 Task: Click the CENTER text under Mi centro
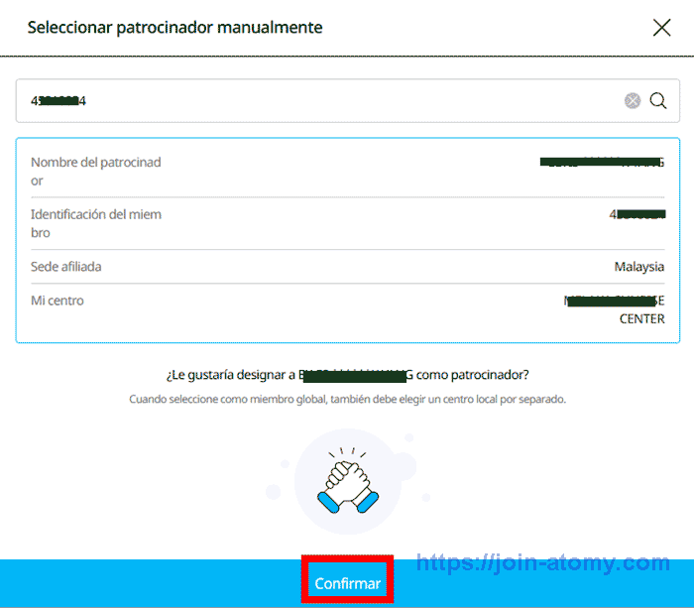641,318
